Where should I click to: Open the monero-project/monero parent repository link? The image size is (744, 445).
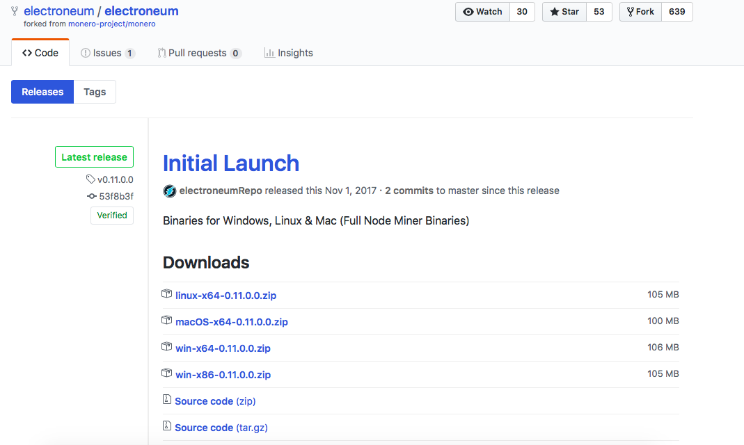(112, 24)
